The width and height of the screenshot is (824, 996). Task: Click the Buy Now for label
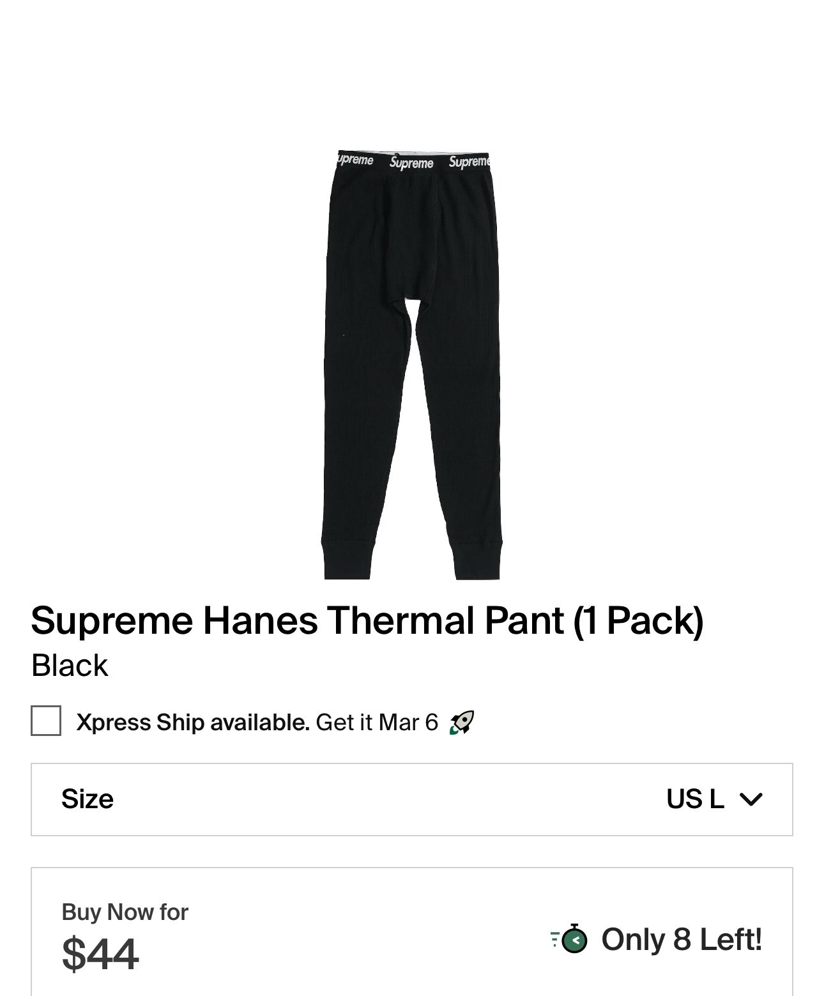125,912
